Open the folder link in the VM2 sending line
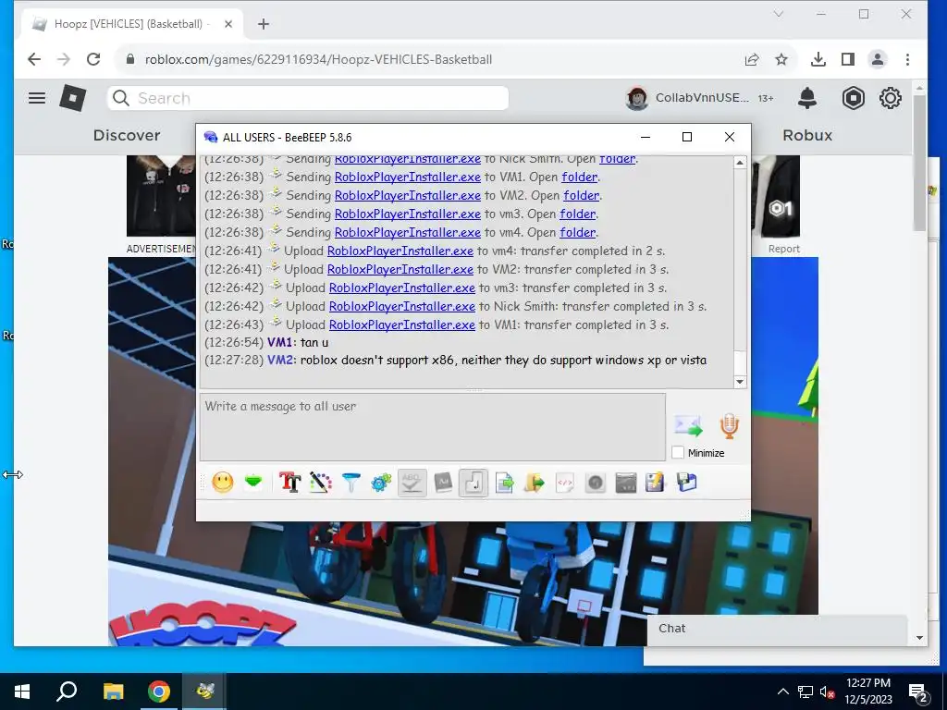Screen dimensions: 947x710 point(582,196)
